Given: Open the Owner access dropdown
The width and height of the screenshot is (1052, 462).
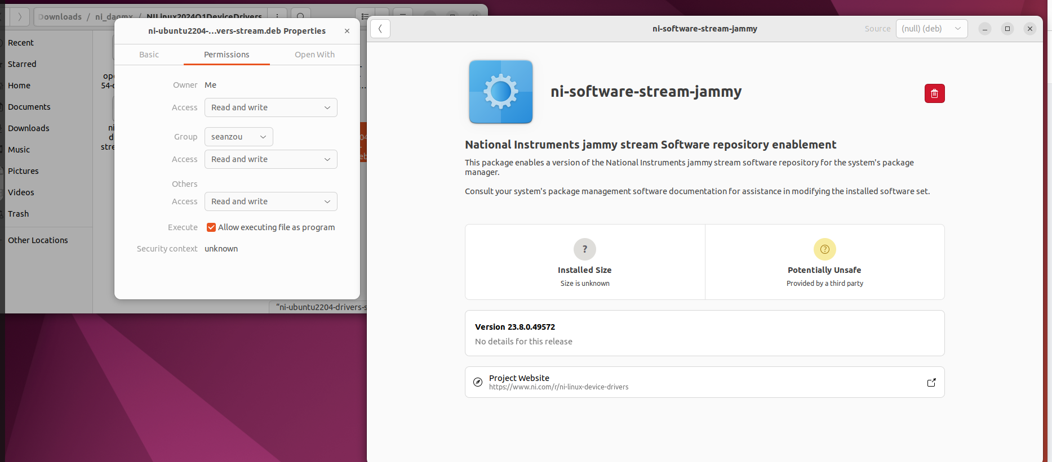Looking at the screenshot, I should (270, 107).
